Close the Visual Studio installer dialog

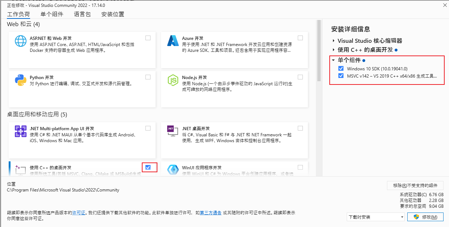(445, 5)
